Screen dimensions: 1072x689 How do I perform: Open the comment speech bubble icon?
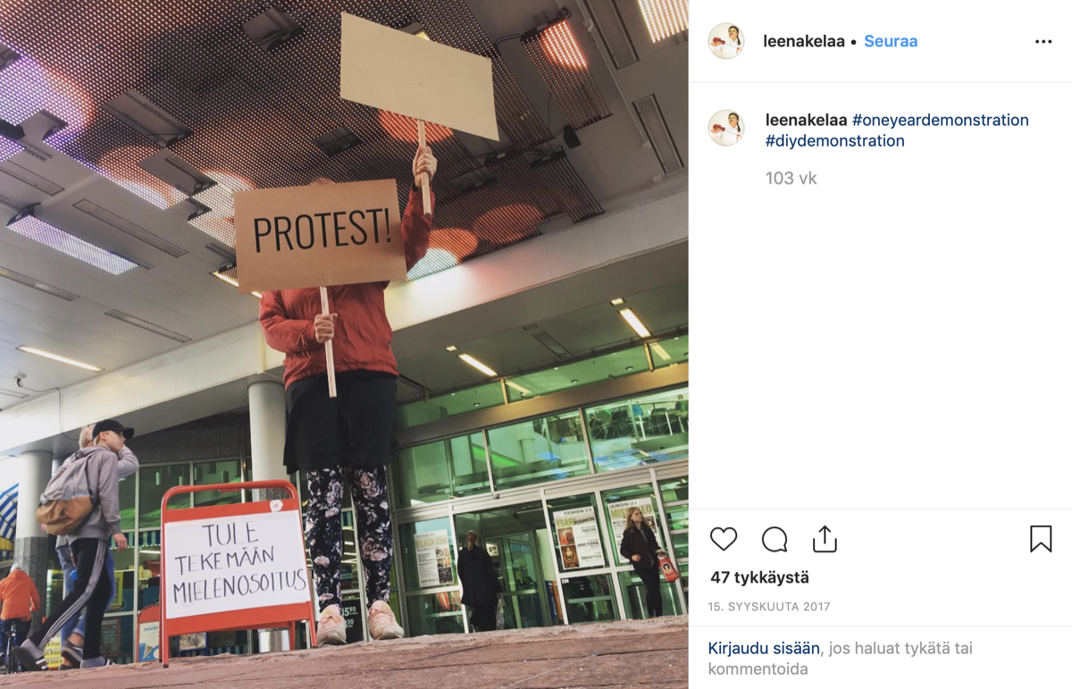point(775,539)
